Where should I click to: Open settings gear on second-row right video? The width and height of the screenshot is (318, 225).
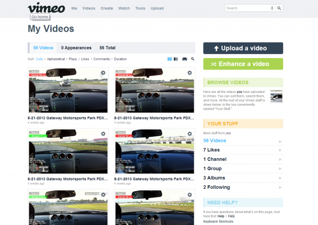pyautogui.click(x=190, y=134)
